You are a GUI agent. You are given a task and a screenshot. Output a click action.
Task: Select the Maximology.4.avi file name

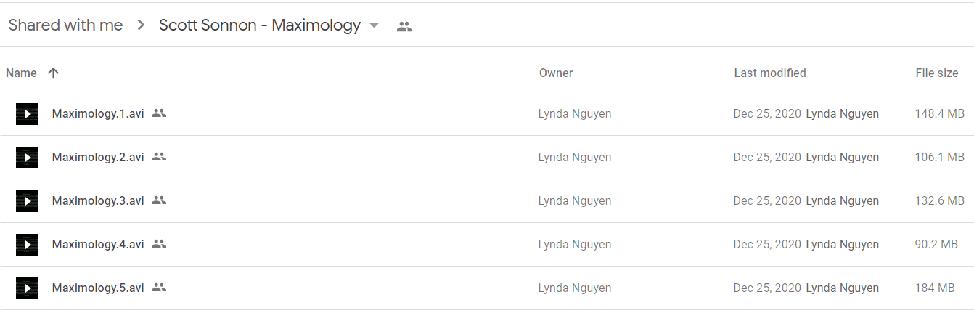point(98,245)
